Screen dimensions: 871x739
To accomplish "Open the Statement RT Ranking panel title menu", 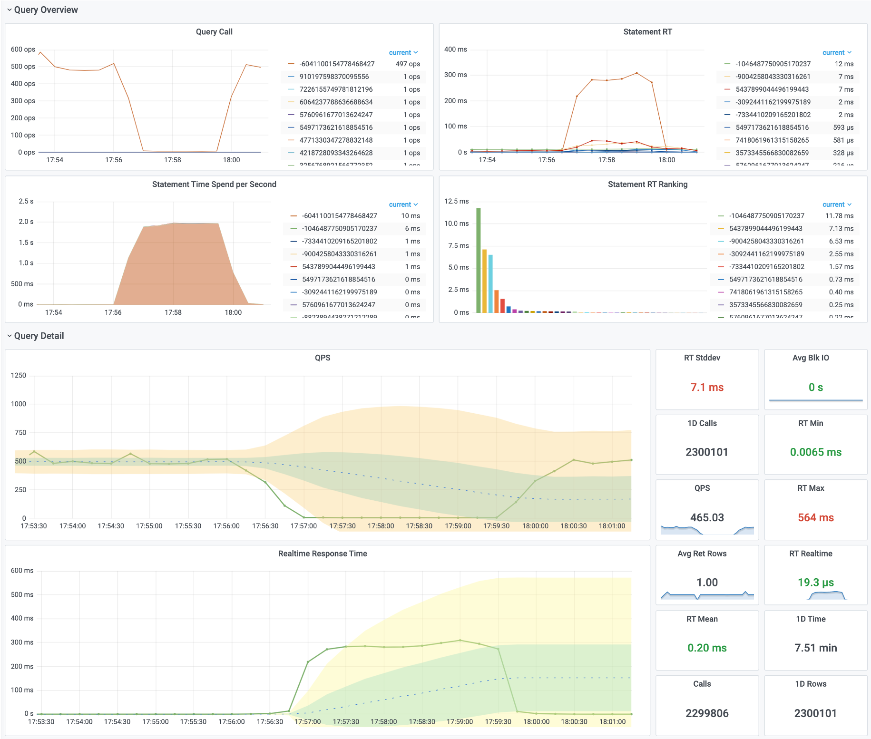I will pos(647,185).
